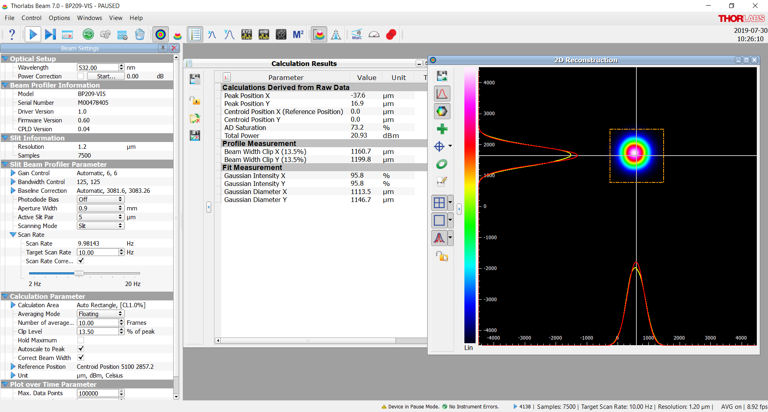The width and height of the screenshot is (768, 412).
Task: Click the lock cursor icon in 2D Reconstruction
Action: 442,256
